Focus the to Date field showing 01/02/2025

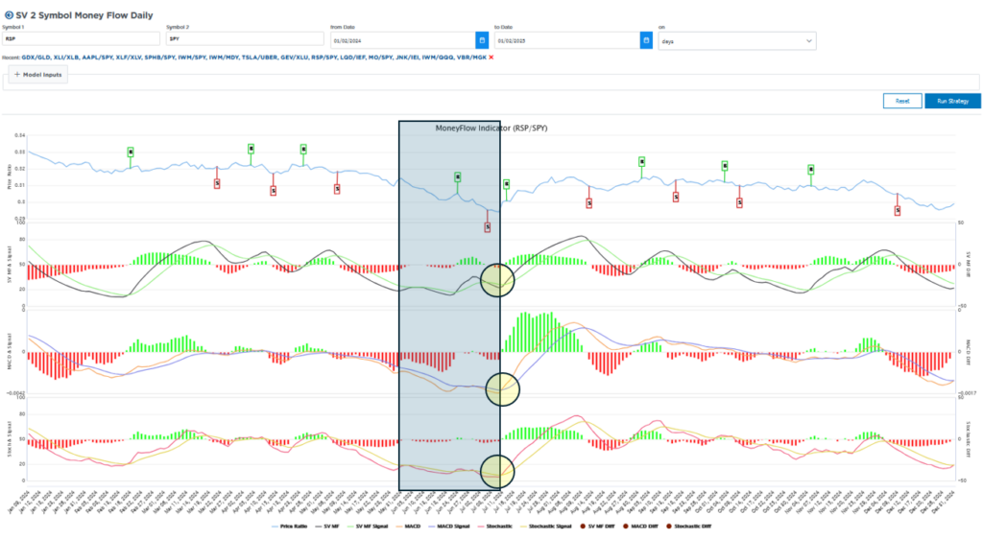tap(566, 40)
